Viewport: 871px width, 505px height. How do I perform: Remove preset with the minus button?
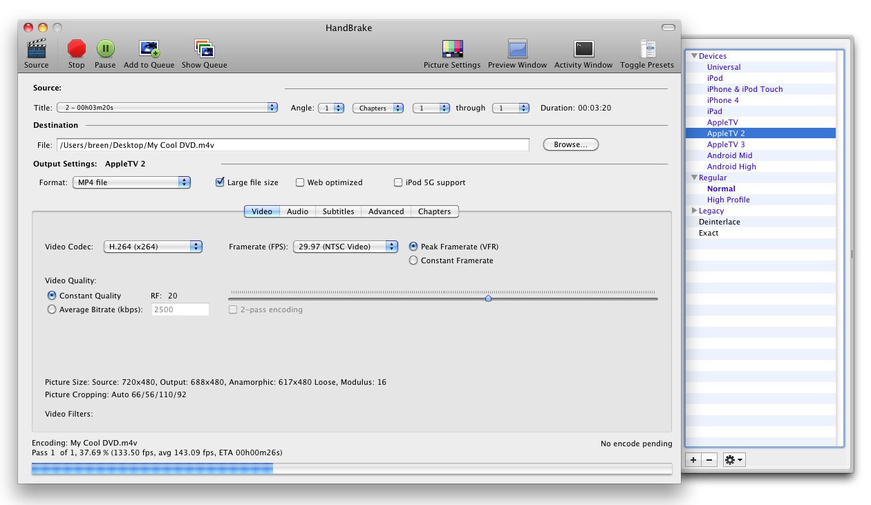coord(709,459)
